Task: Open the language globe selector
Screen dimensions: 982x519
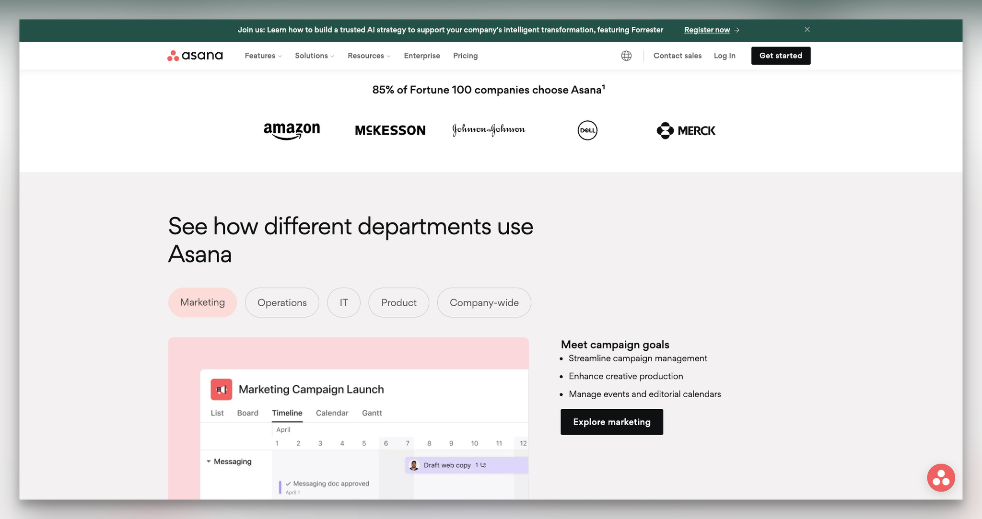Action: tap(626, 56)
